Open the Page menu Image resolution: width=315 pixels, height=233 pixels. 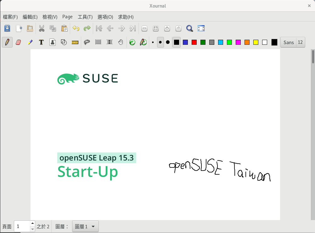[x=67, y=17]
